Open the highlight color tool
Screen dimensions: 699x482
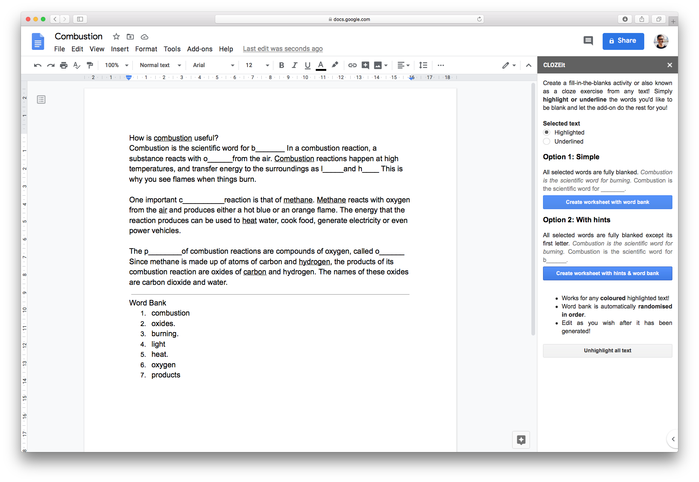[335, 65]
